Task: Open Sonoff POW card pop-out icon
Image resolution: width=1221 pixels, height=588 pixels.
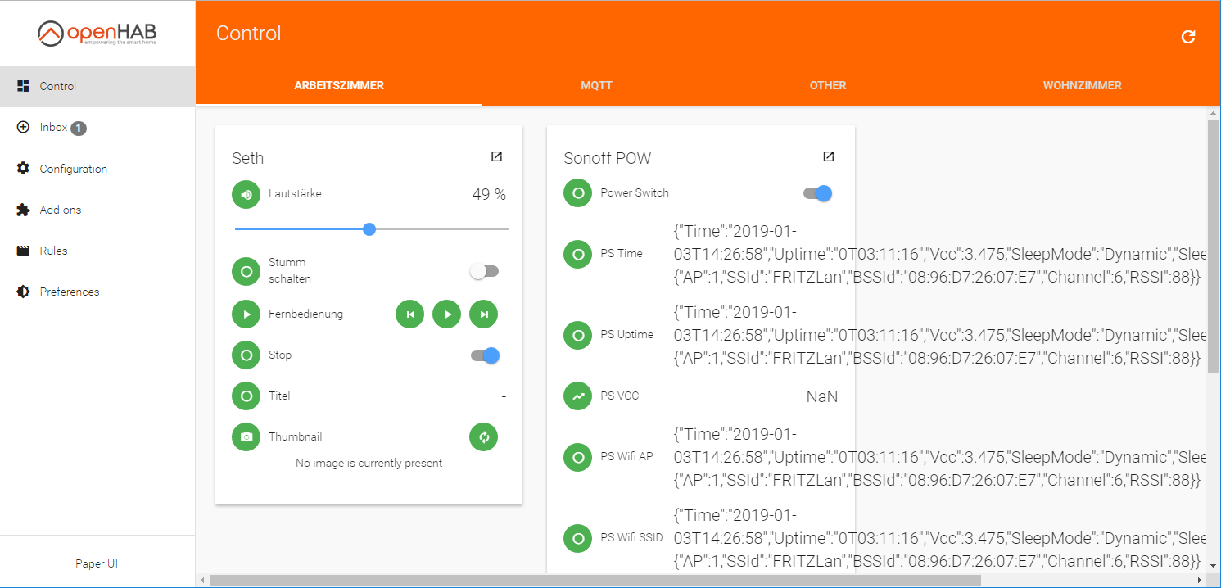Action: point(829,156)
